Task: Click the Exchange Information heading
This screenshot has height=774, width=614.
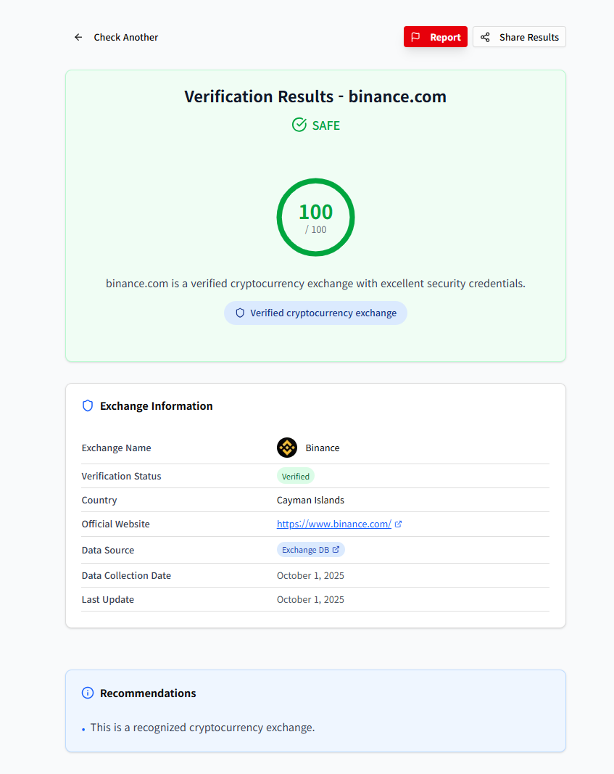Action: click(157, 405)
